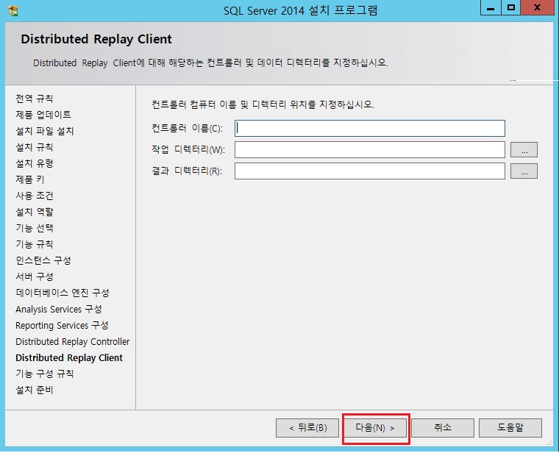Click the SQL Server setup title bar icon
This screenshot has width=559, height=453.
(x=13, y=11)
